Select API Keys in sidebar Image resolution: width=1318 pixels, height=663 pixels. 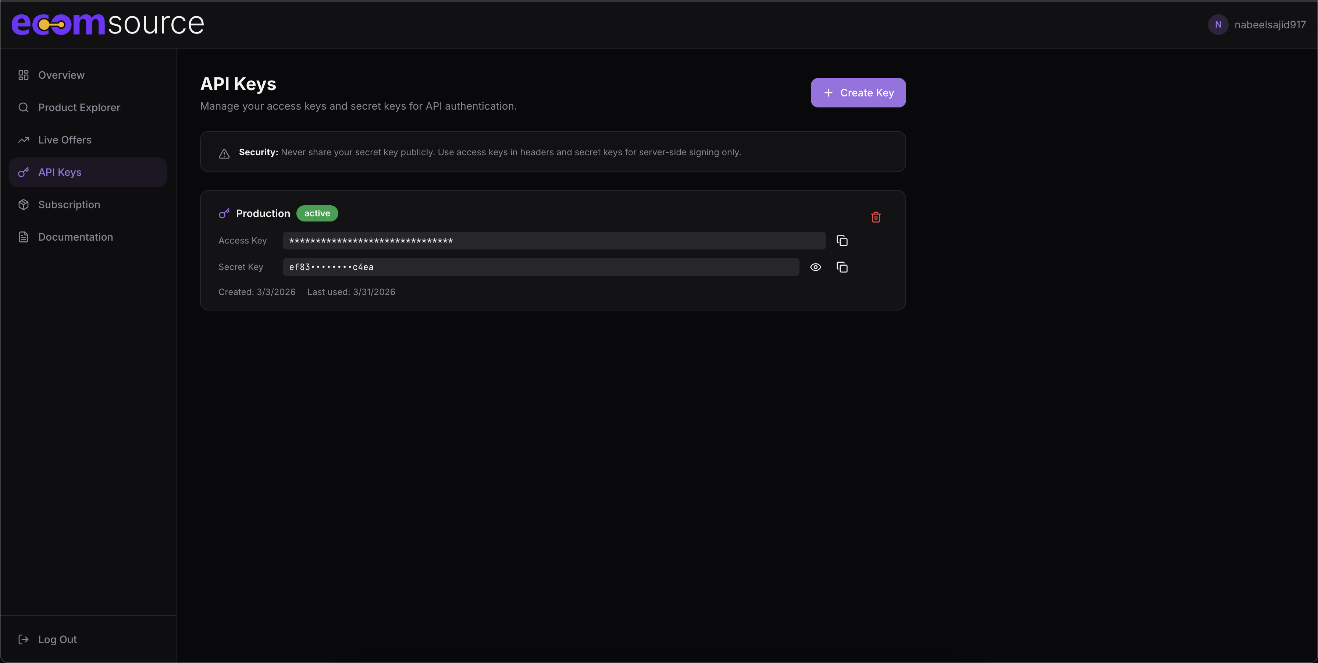click(88, 172)
